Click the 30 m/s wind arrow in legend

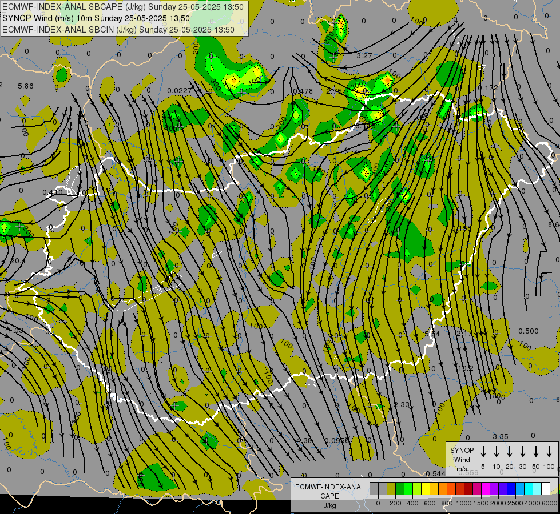(523, 452)
